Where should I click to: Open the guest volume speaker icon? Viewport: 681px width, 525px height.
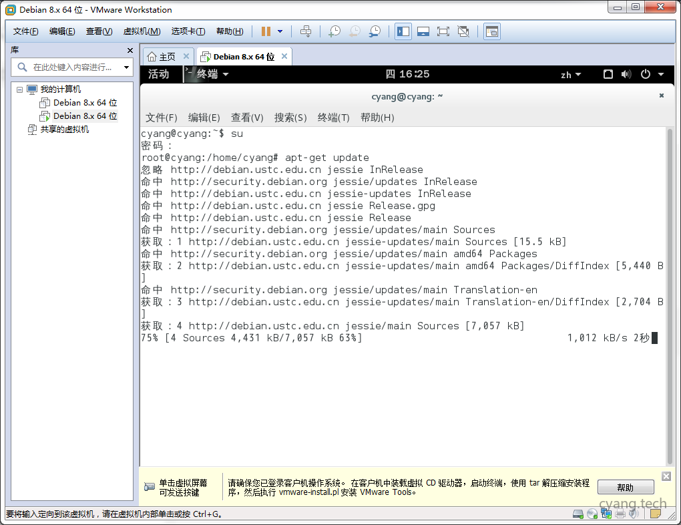tap(626, 74)
